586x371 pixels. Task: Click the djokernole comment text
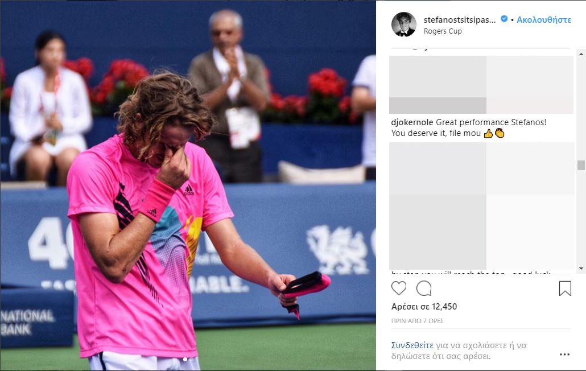[x=469, y=128]
